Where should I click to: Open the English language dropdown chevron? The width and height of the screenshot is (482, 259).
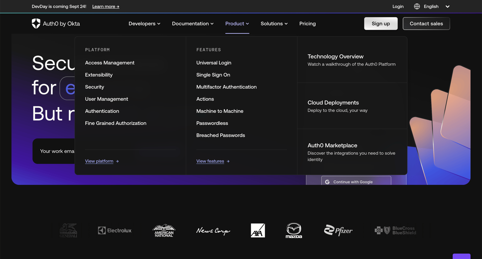(x=448, y=6)
